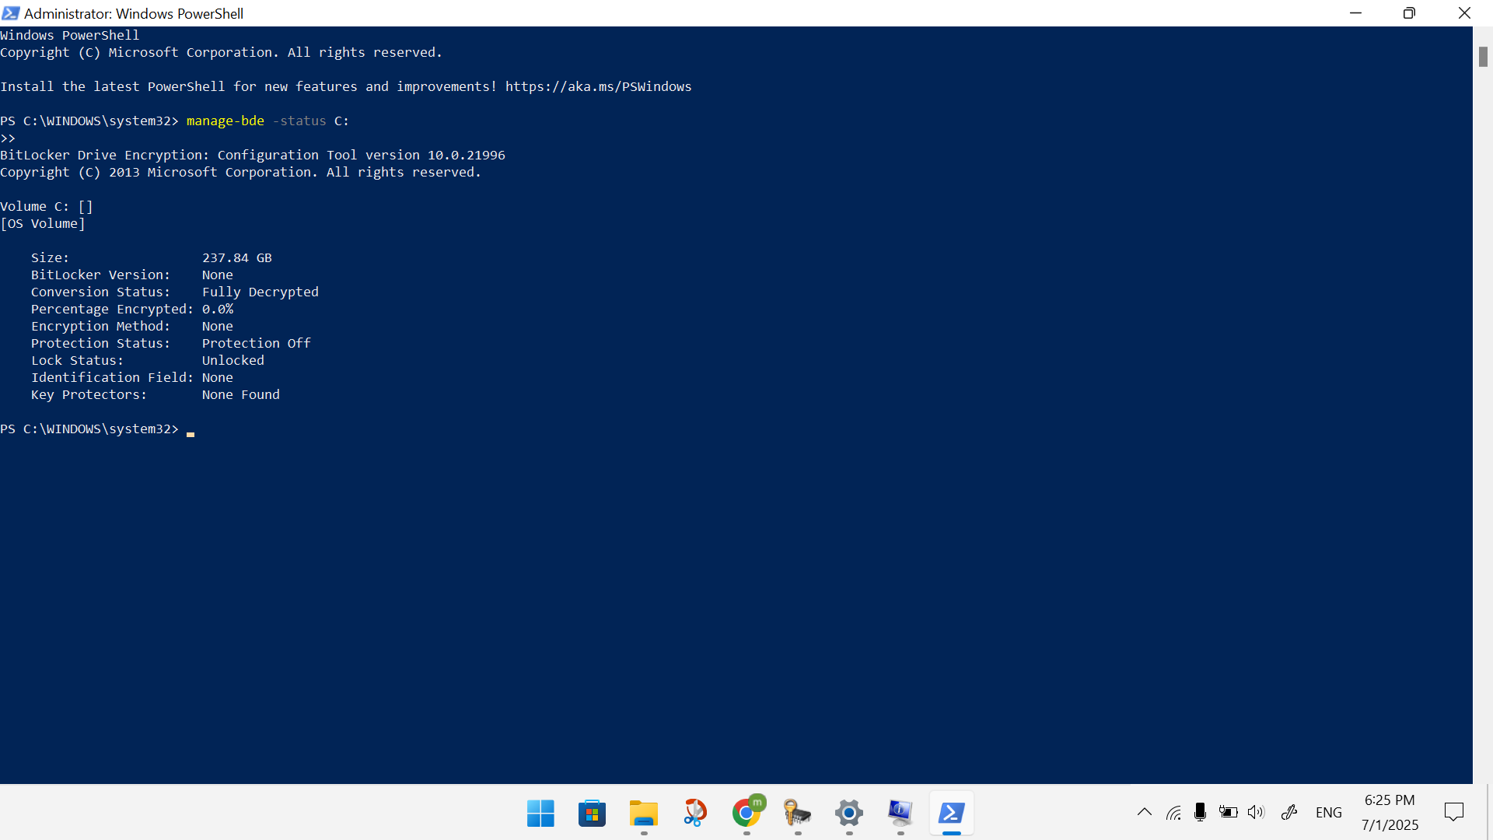Open System Information monitor icon

pyautogui.click(x=900, y=814)
